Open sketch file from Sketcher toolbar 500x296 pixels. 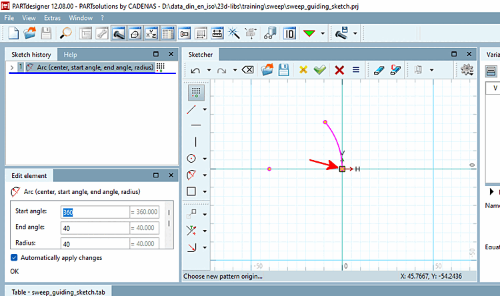click(267, 69)
